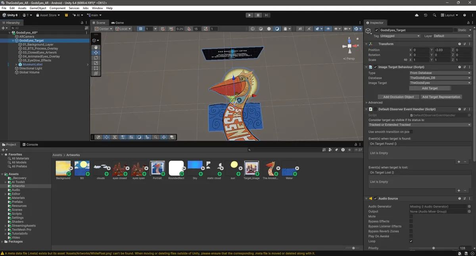Click the Pause button
This screenshot has height=256, width=476.
[x=258, y=15]
